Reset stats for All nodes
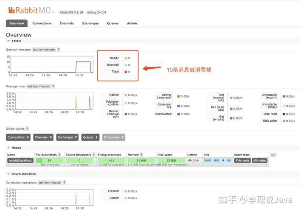 (x=260, y=161)
